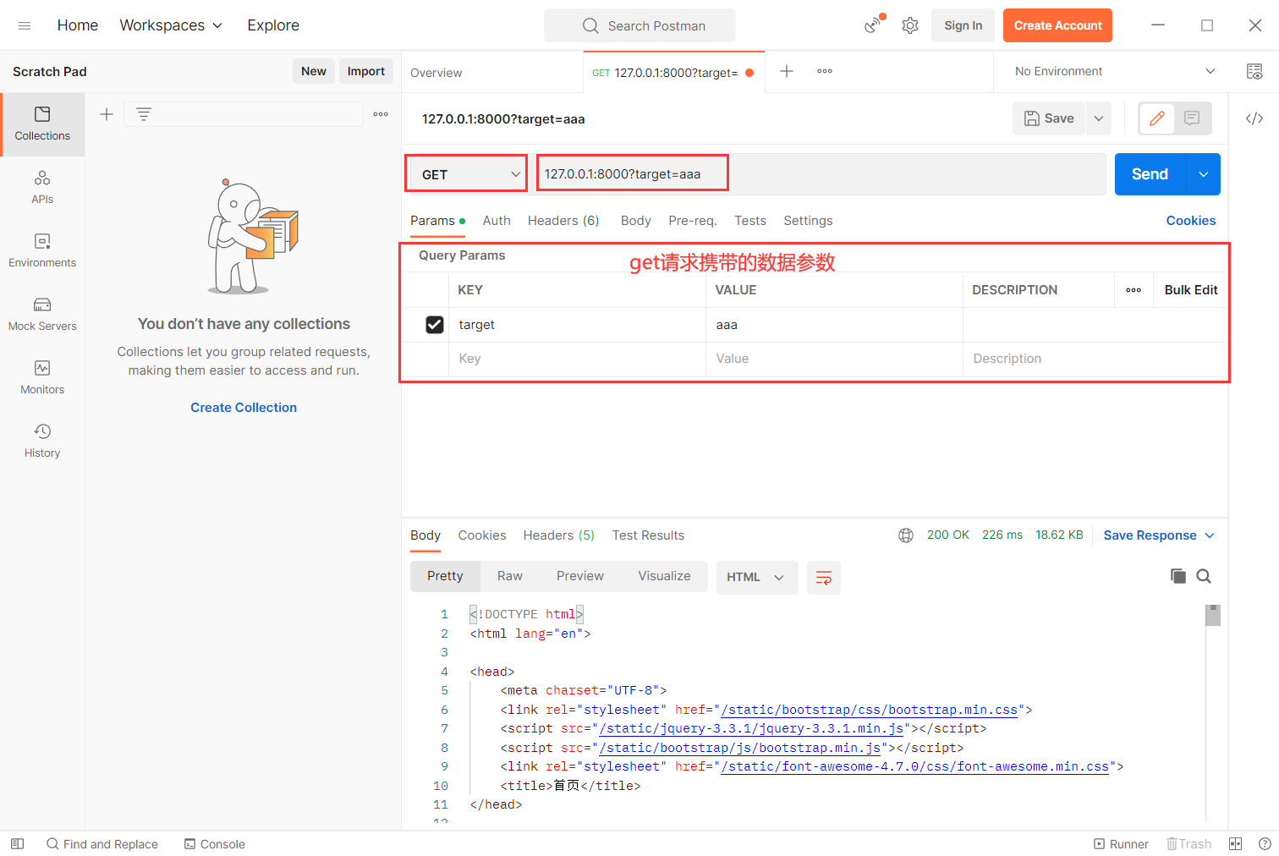This screenshot has width=1279, height=856.
Task: Open the request Settings tab
Action: point(808,221)
